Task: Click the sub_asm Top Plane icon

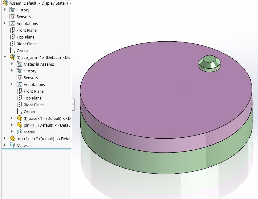Action: click(19, 98)
